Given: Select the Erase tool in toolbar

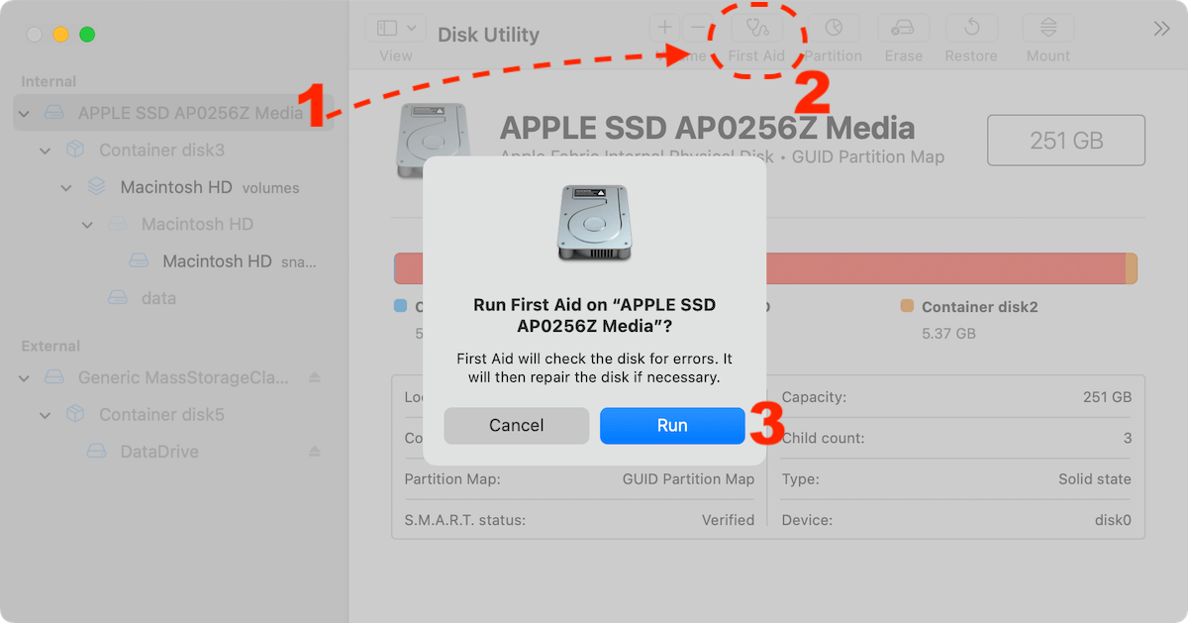Looking at the screenshot, I should (x=902, y=27).
